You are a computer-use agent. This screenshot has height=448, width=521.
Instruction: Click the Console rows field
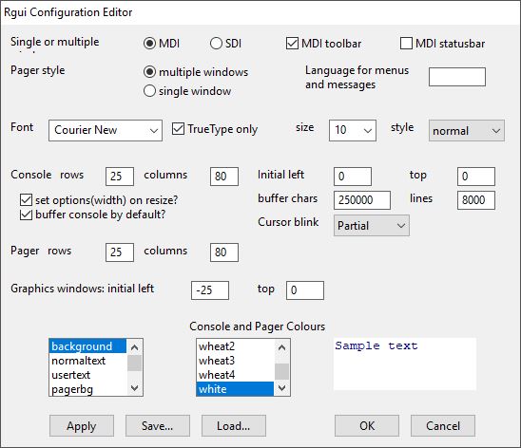click(x=120, y=177)
